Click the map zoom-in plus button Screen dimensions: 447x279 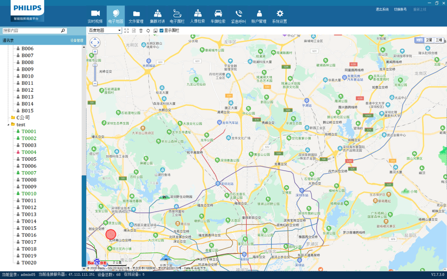tap(95, 52)
